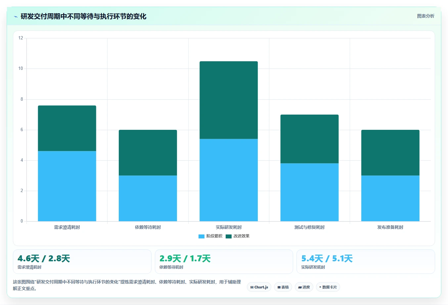Click the 测试与修复耗时 x-axis label

[x=309, y=227]
